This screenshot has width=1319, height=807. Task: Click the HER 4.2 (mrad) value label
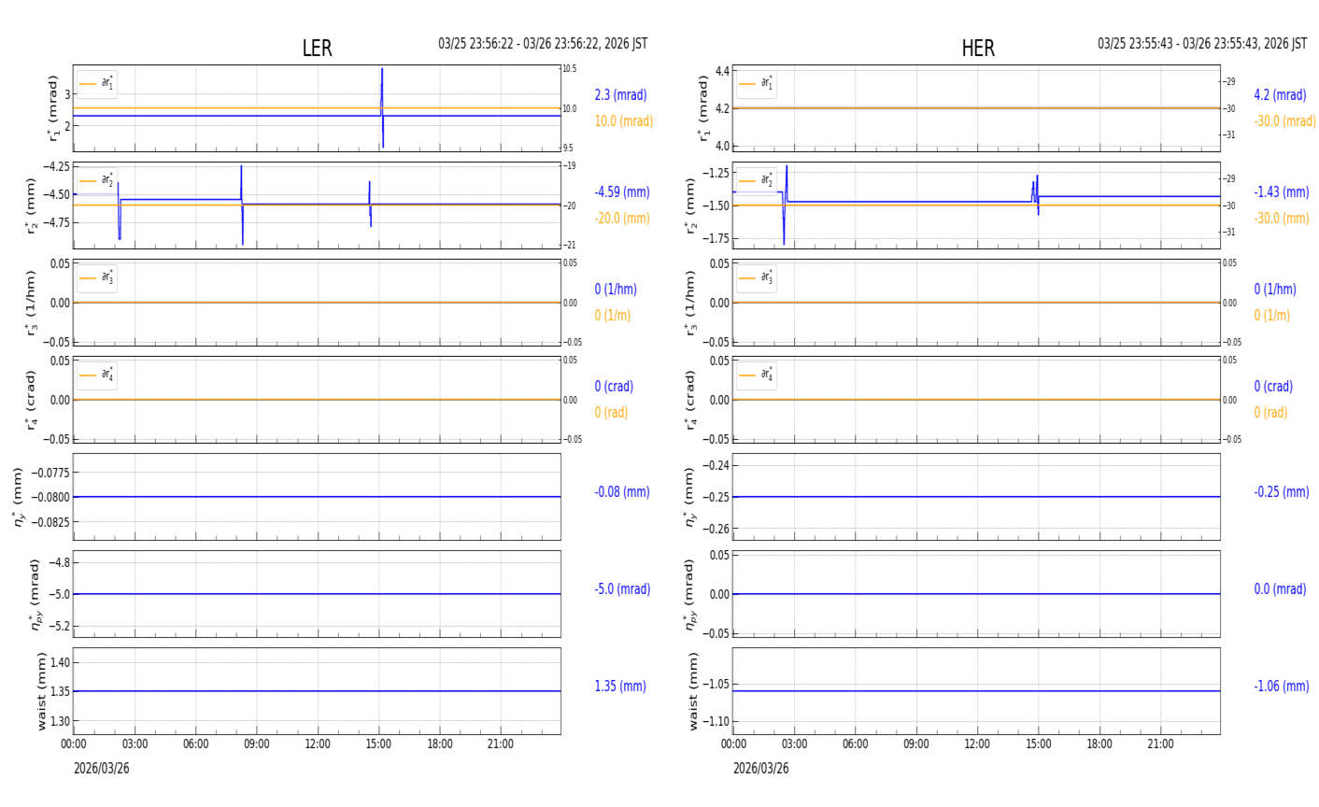click(1280, 95)
